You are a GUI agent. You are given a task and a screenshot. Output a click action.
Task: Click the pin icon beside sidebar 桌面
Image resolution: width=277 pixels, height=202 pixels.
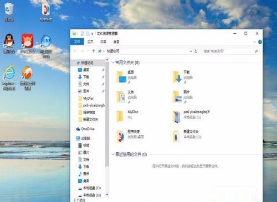coord(103,70)
